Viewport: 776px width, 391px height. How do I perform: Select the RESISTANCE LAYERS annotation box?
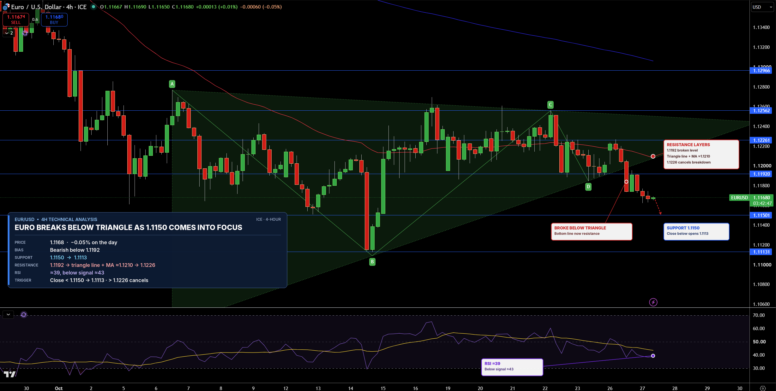point(701,155)
